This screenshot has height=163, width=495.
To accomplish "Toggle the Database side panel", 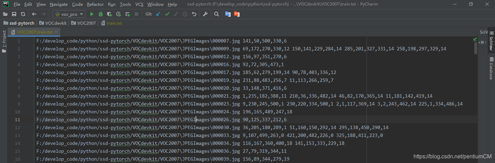I will point(491,68).
